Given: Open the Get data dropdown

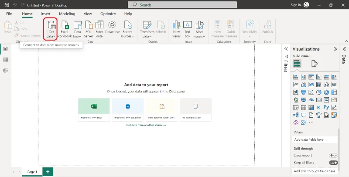Looking at the screenshot, I should pos(51,29).
